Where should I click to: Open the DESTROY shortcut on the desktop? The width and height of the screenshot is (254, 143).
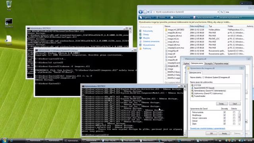pos(9,23)
